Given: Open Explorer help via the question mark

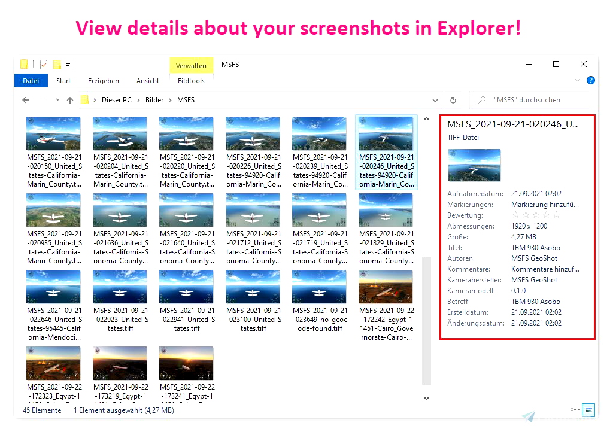Looking at the screenshot, I should point(590,80).
